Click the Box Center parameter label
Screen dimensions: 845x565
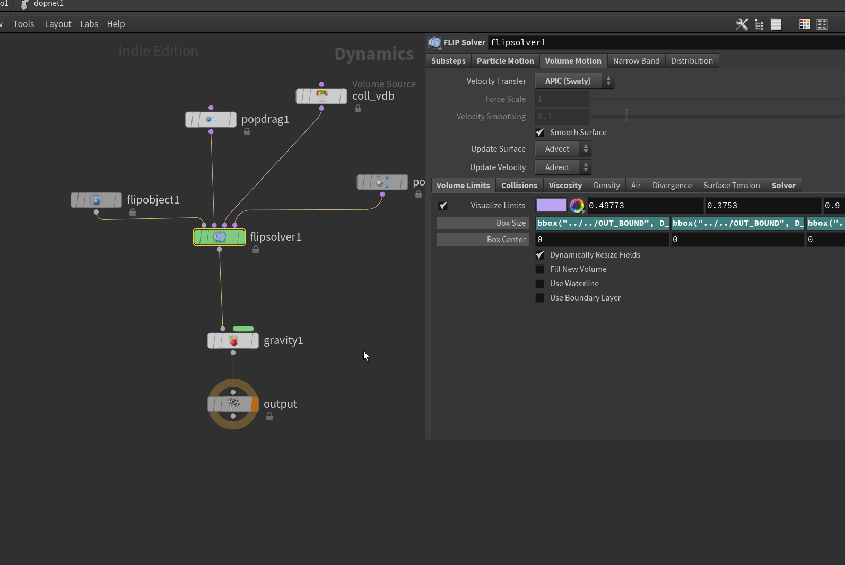483,240
